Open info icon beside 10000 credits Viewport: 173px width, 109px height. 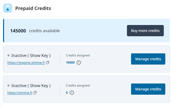[x=79, y=63]
